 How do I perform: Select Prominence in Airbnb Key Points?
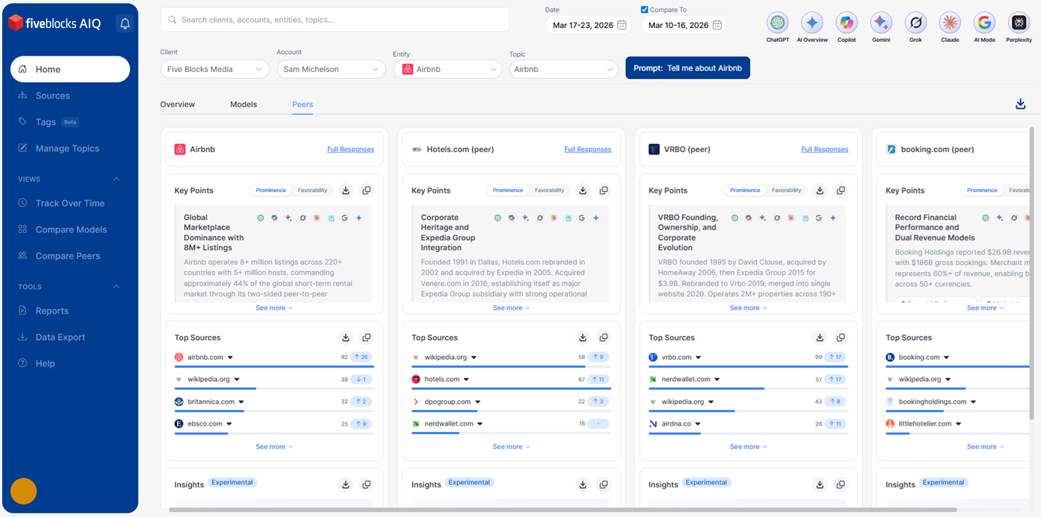point(271,190)
